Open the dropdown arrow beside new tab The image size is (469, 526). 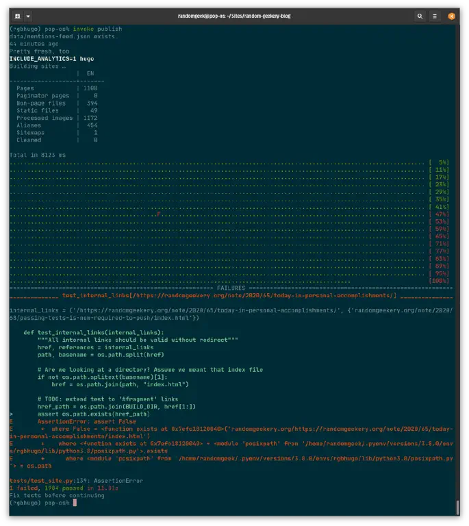tap(28, 16)
